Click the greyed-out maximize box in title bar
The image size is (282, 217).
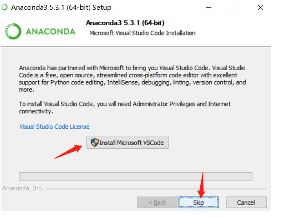(234, 8)
